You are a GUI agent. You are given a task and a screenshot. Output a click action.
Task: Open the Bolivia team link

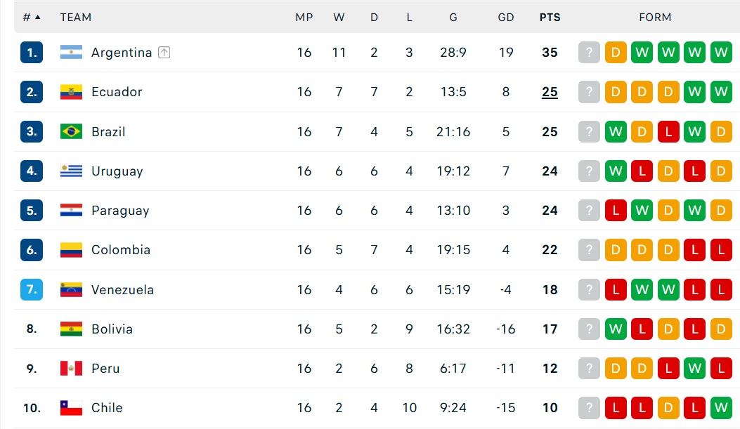click(112, 329)
